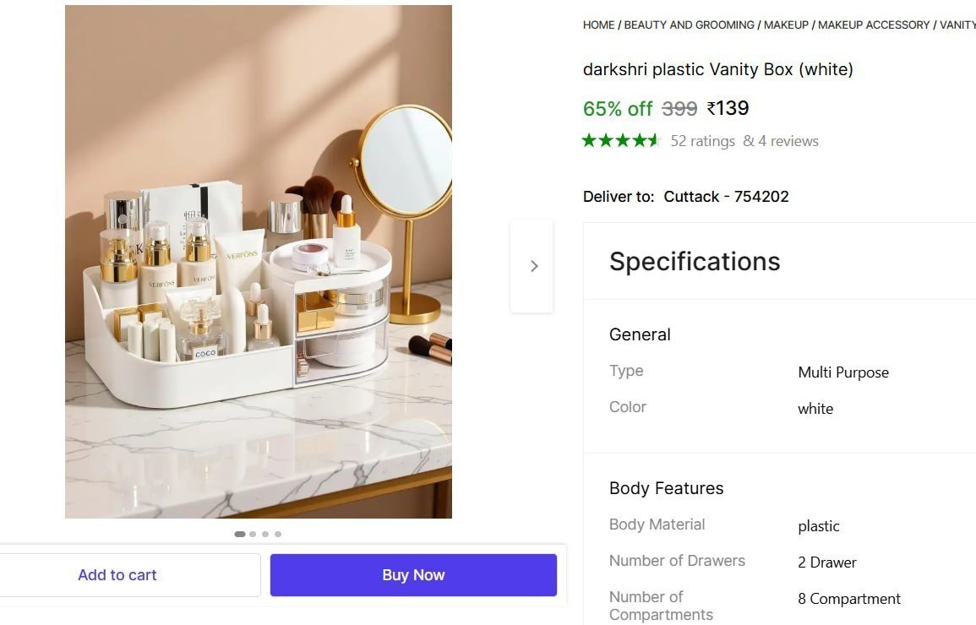Image resolution: width=976 pixels, height=625 pixels.
Task: Click the green star rating icons
Action: 620,141
